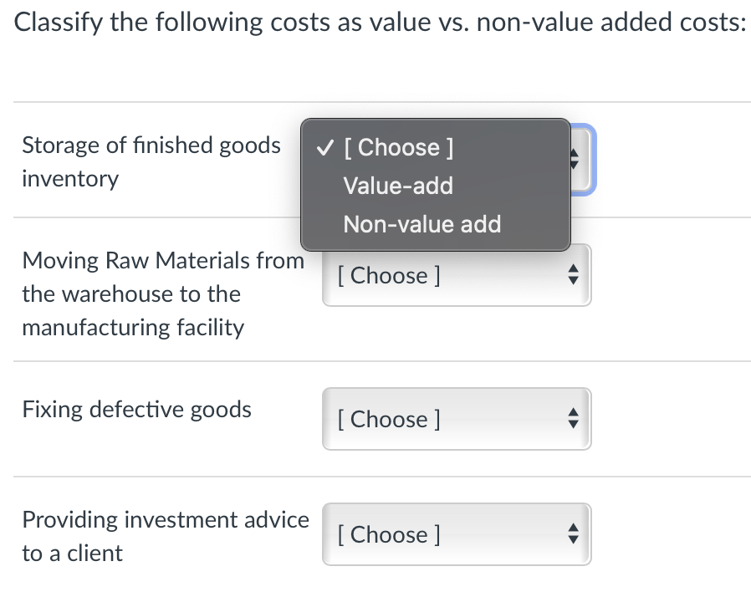
Task: Click the stepper arrows on the first dropdown
Action: click(x=574, y=160)
